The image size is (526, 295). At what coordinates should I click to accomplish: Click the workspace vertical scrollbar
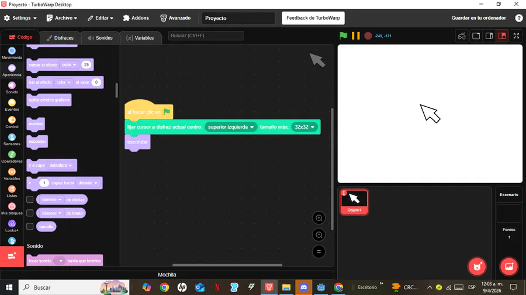[x=332, y=169]
